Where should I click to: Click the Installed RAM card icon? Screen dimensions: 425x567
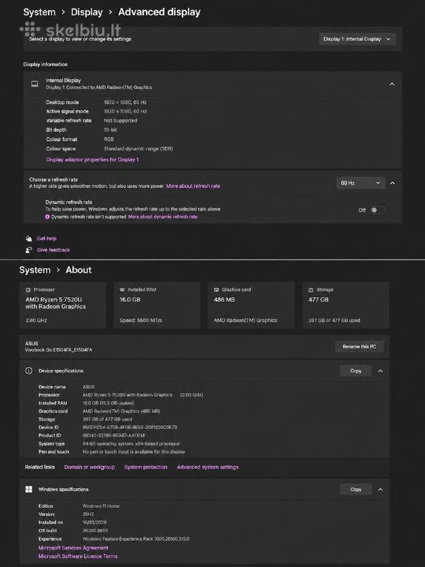click(x=122, y=290)
